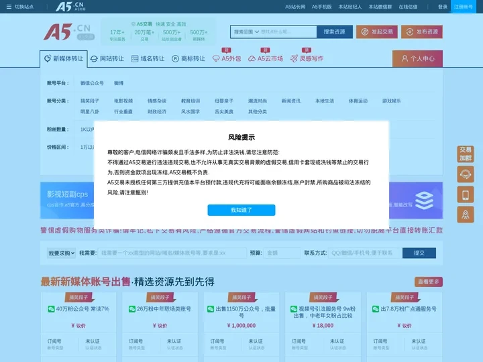The image size is (483, 362).
Task: Switch to 域名转让 tab
Action: coord(148,59)
